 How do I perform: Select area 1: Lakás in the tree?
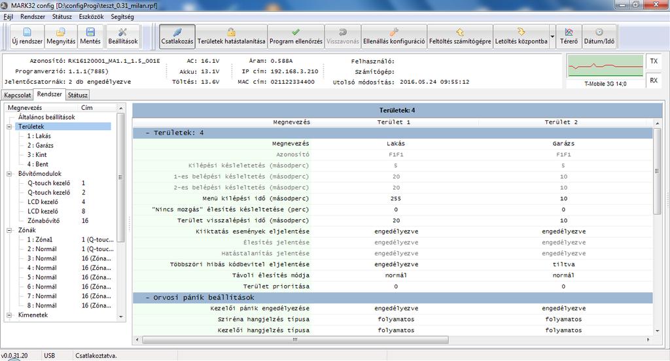click(39, 136)
